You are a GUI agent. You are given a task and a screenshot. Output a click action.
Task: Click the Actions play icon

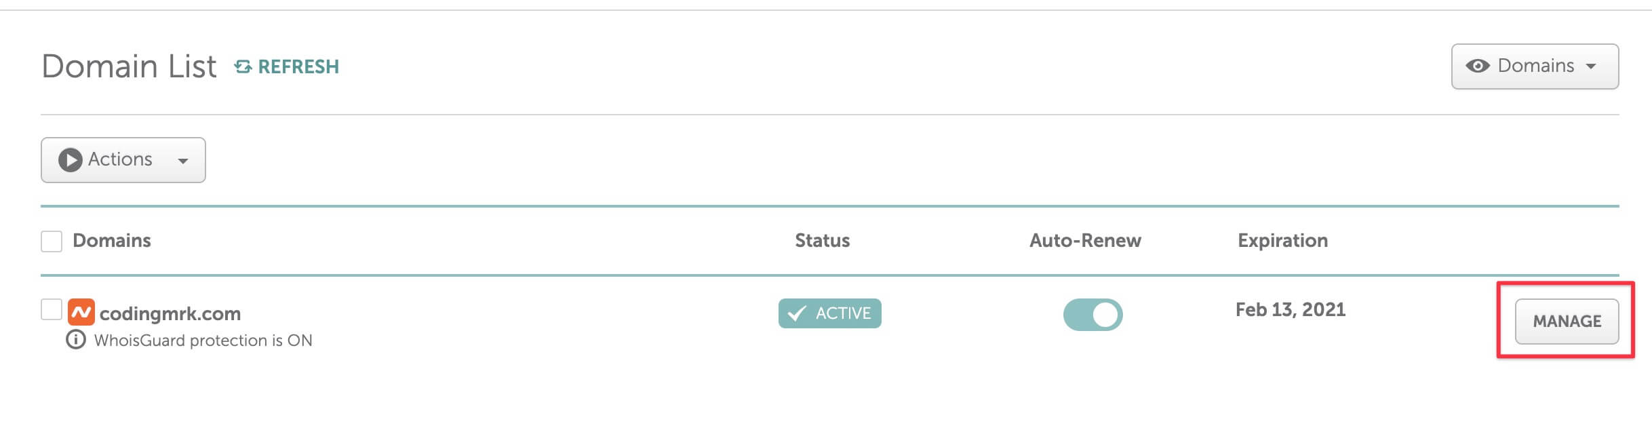(70, 160)
